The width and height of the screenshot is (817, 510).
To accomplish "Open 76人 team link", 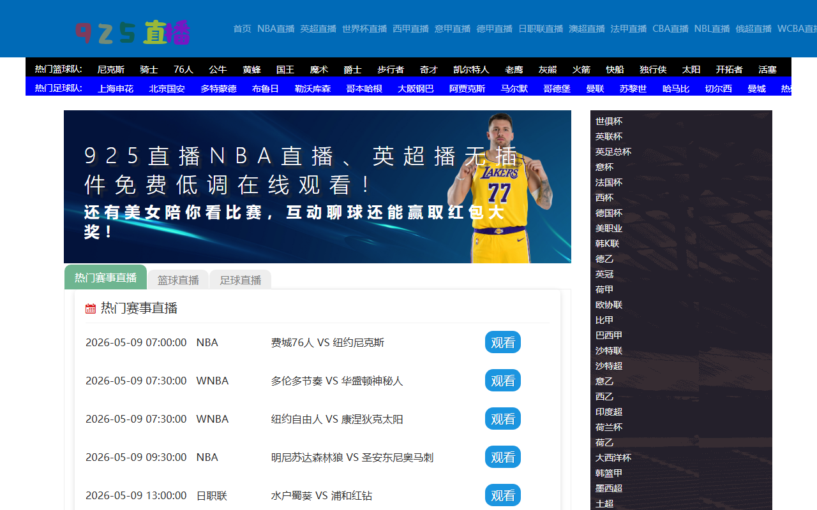I will pos(183,69).
